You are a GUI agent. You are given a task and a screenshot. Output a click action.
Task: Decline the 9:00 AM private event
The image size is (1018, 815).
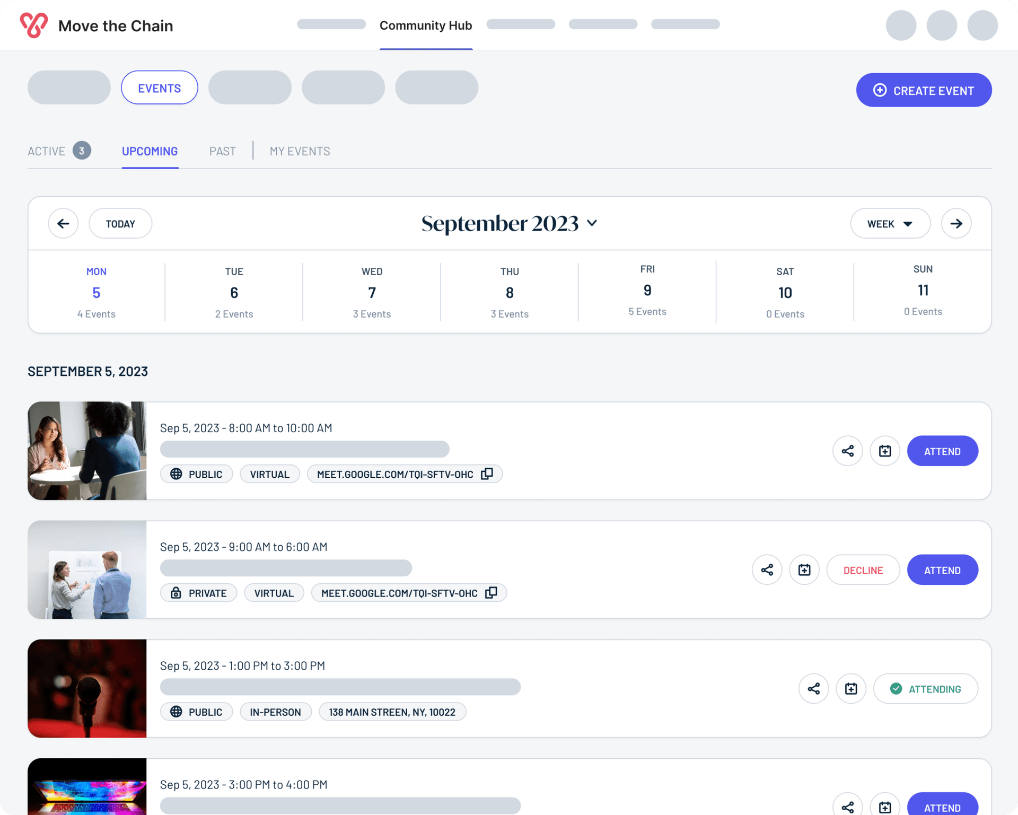tap(863, 569)
